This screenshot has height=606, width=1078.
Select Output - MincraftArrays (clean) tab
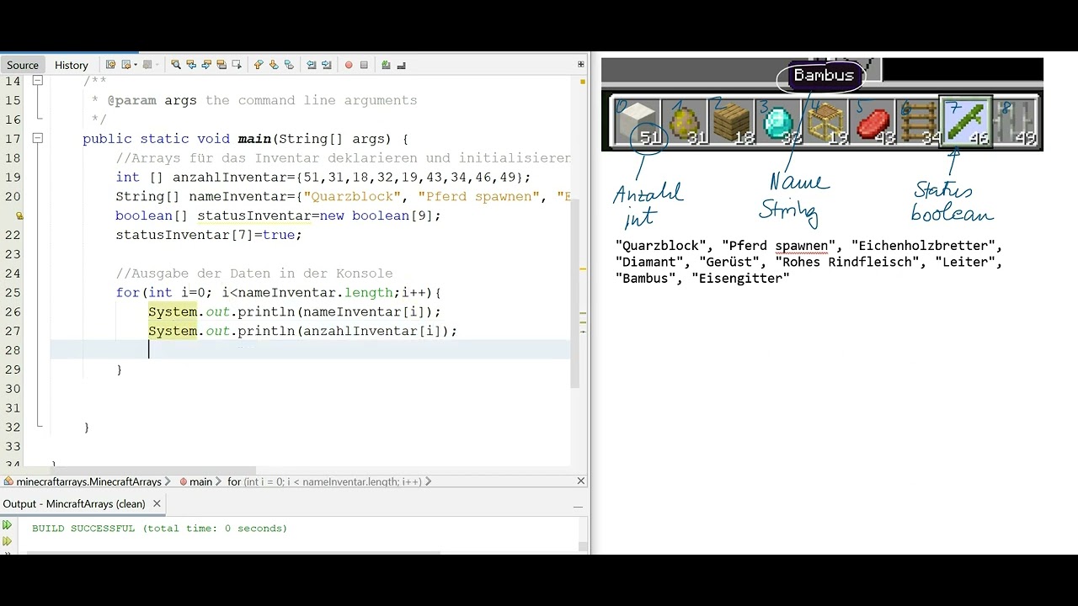click(73, 503)
